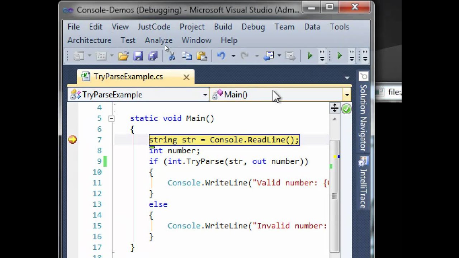Close the TryParseExample.cs tab
Viewport: 459px width, 258px height.
186,77
